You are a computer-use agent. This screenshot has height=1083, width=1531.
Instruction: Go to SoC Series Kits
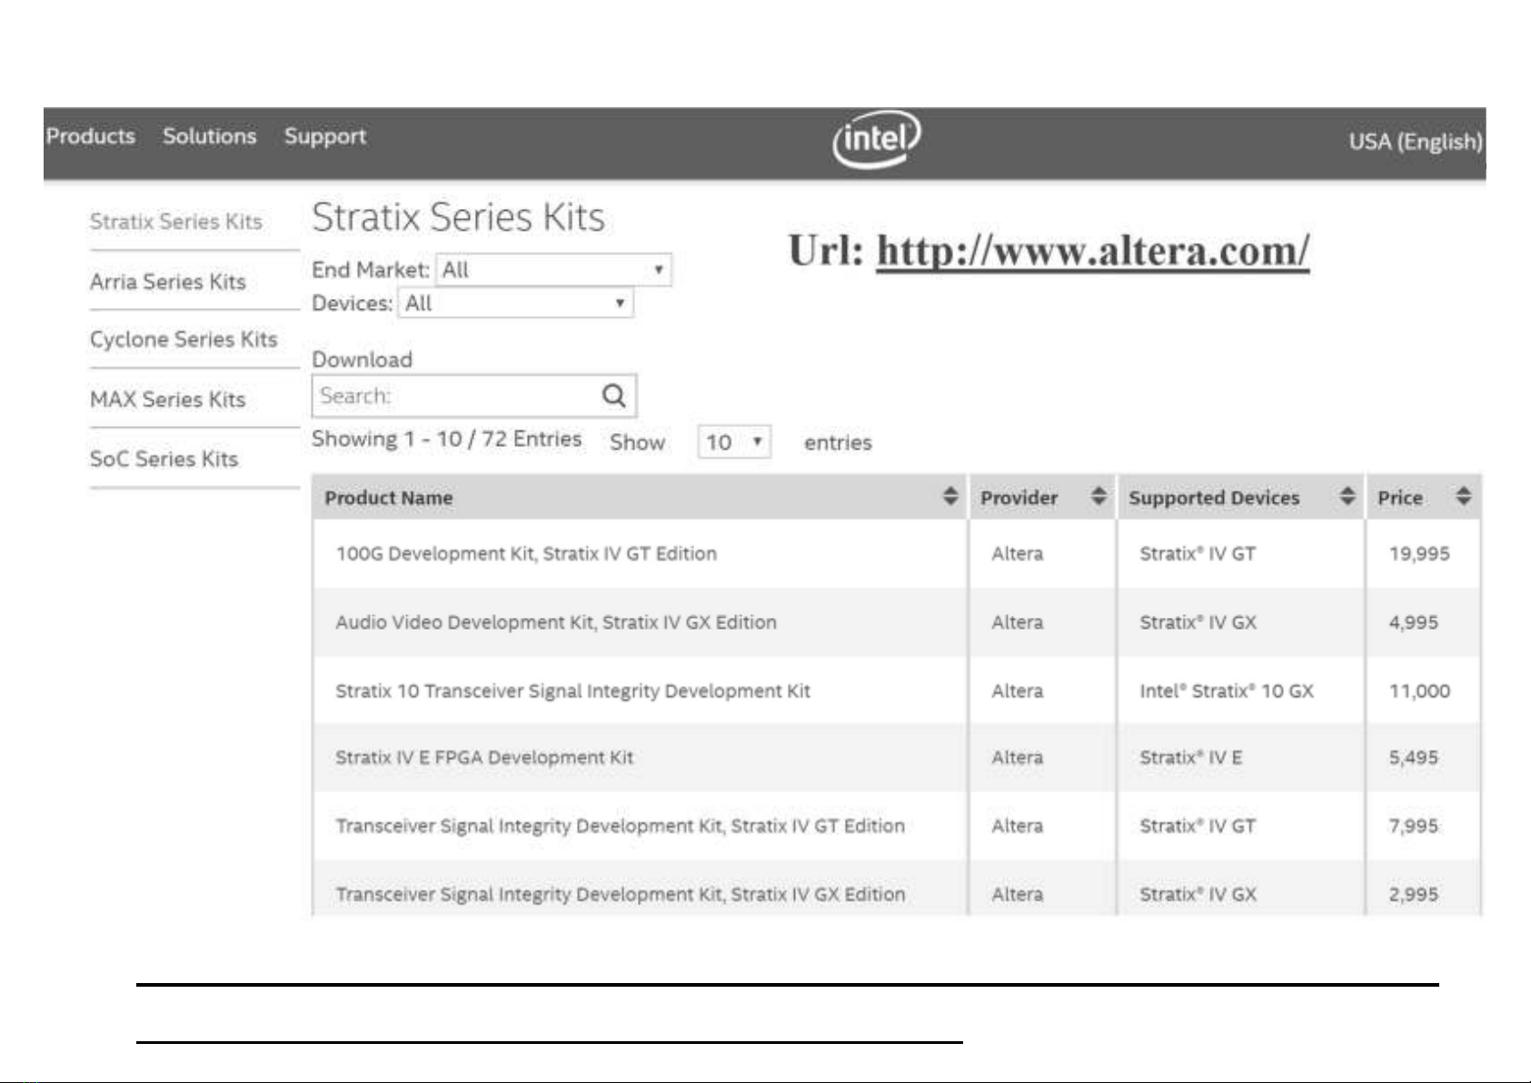[164, 459]
